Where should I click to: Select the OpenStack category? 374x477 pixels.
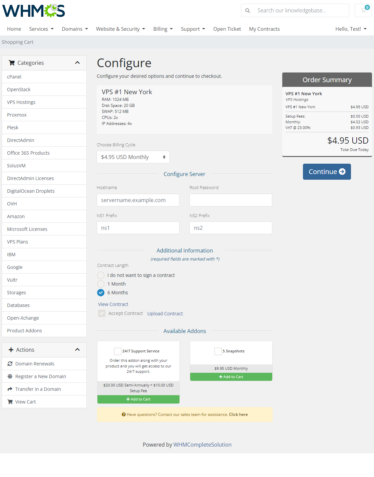point(44,90)
